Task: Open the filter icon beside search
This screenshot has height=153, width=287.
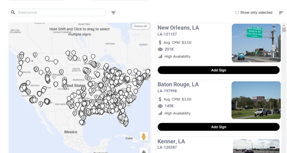Action: [113, 13]
